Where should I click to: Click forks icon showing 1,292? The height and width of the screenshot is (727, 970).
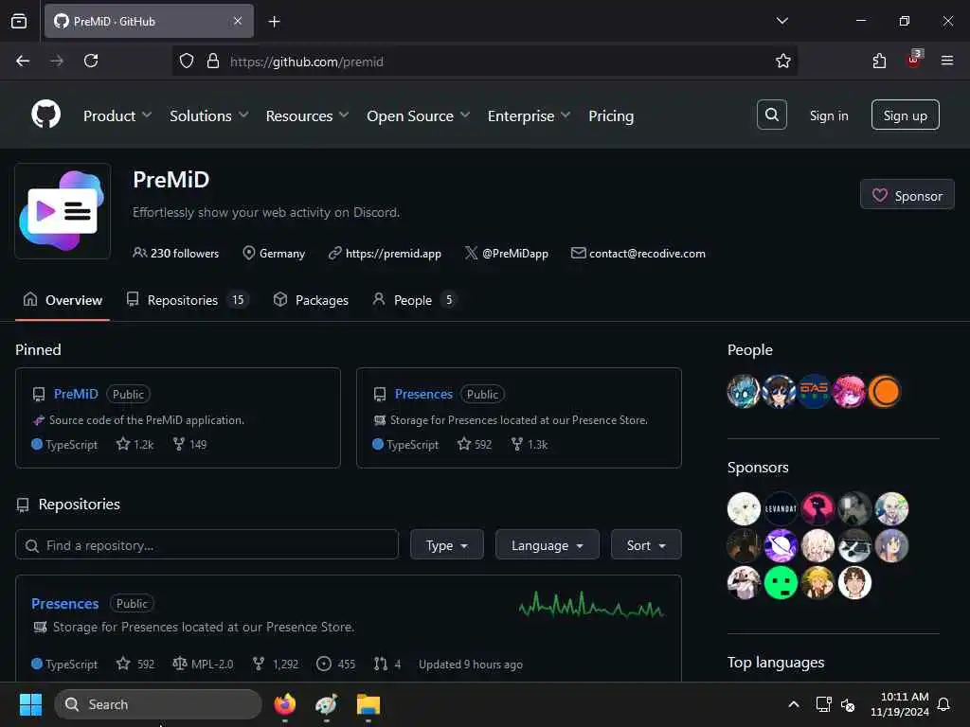[259, 664]
